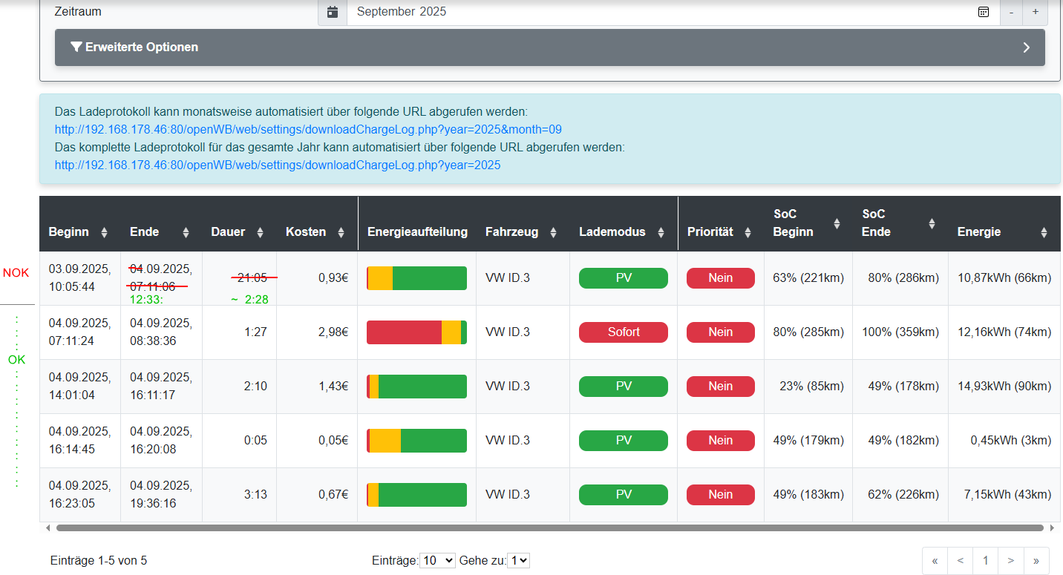Click the SoC end value 100% (359km)
Viewport: 1063px width, 575px height.
point(900,332)
